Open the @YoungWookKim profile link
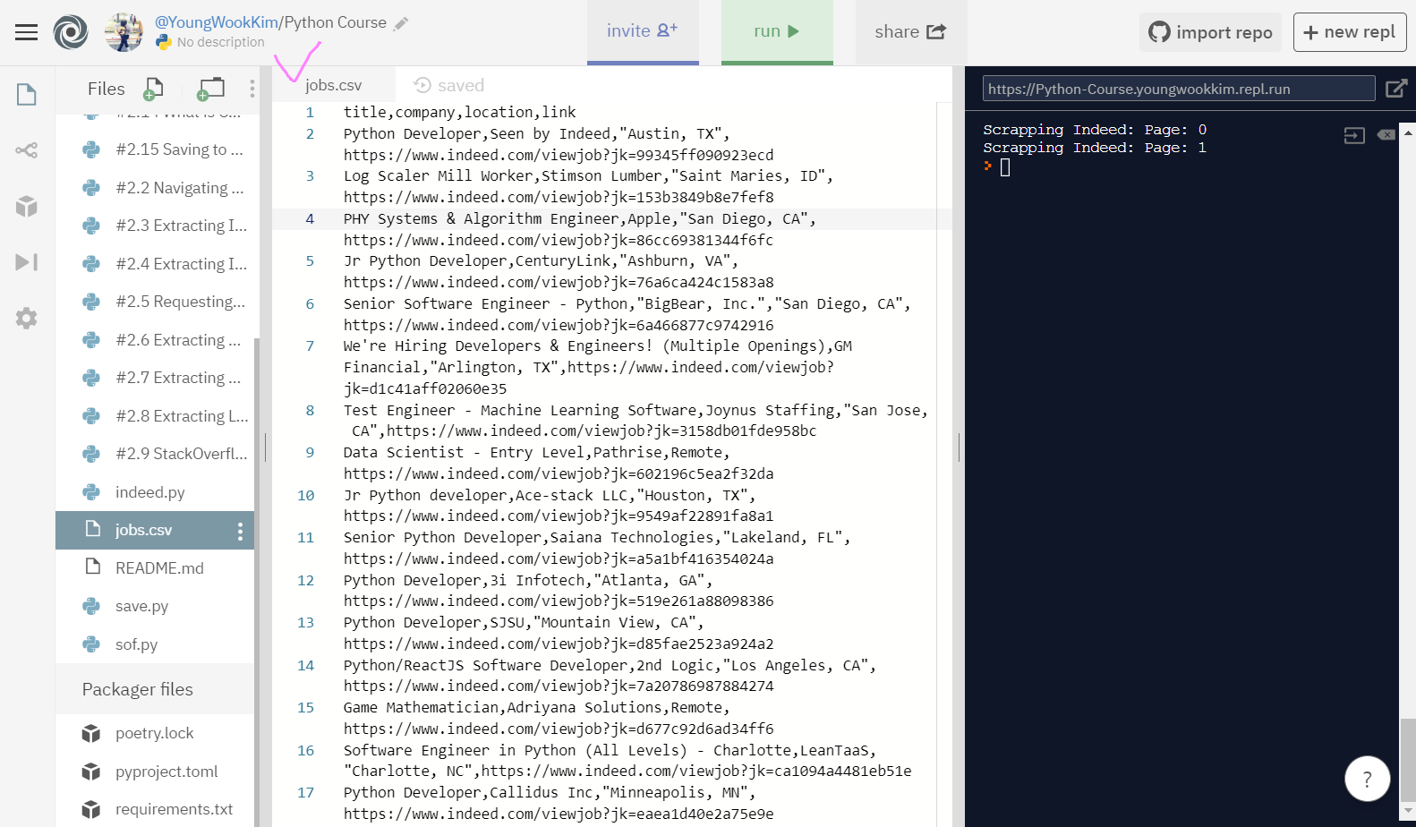Image resolution: width=1416 pixels, height=827 pixels. click(217, 22)
